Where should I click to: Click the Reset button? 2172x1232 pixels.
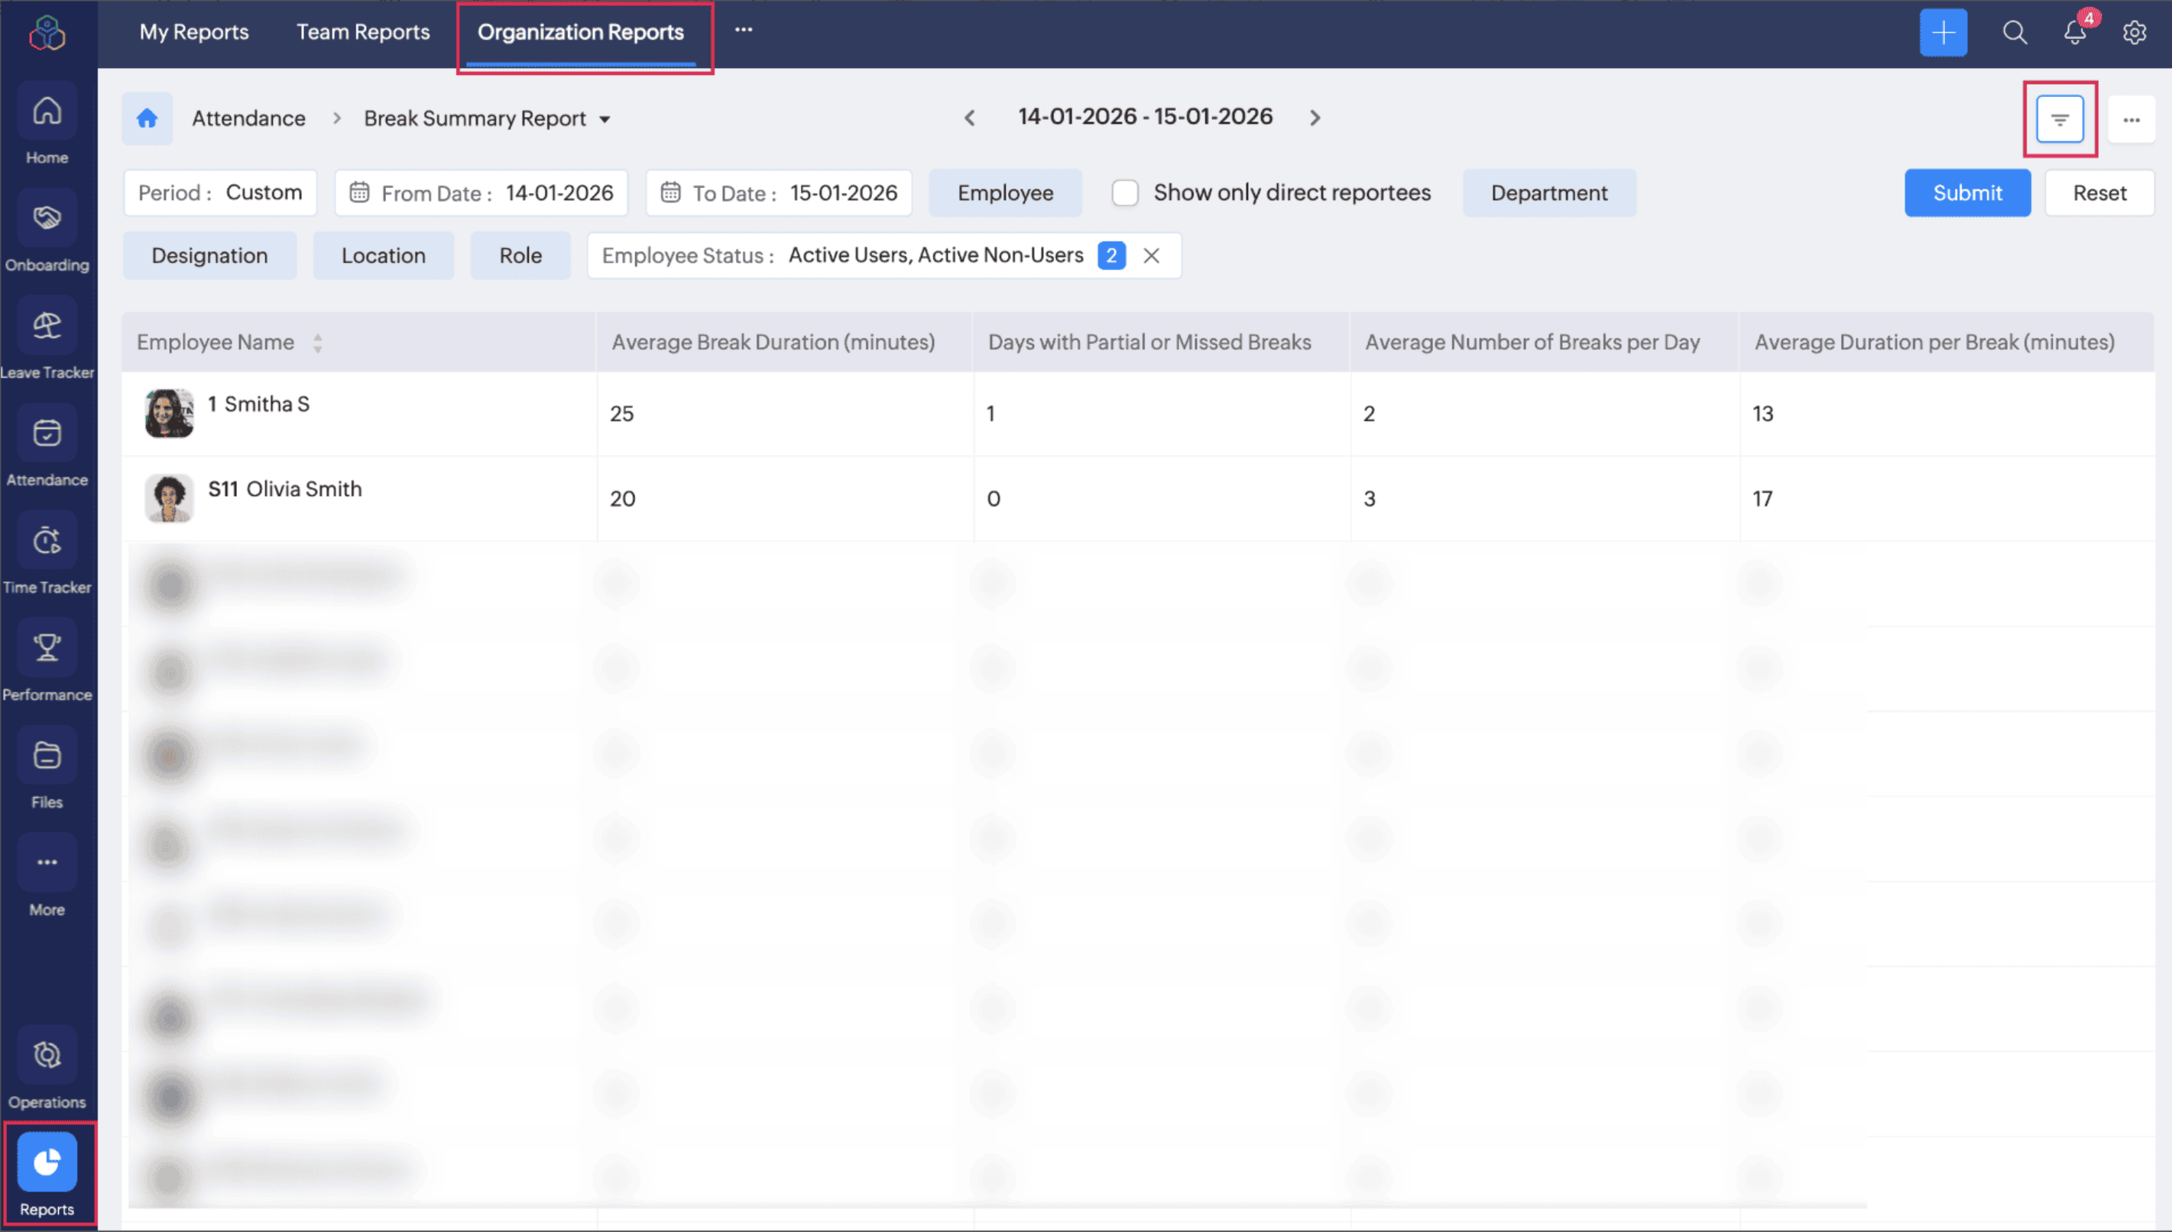[x=2099, y=193]
